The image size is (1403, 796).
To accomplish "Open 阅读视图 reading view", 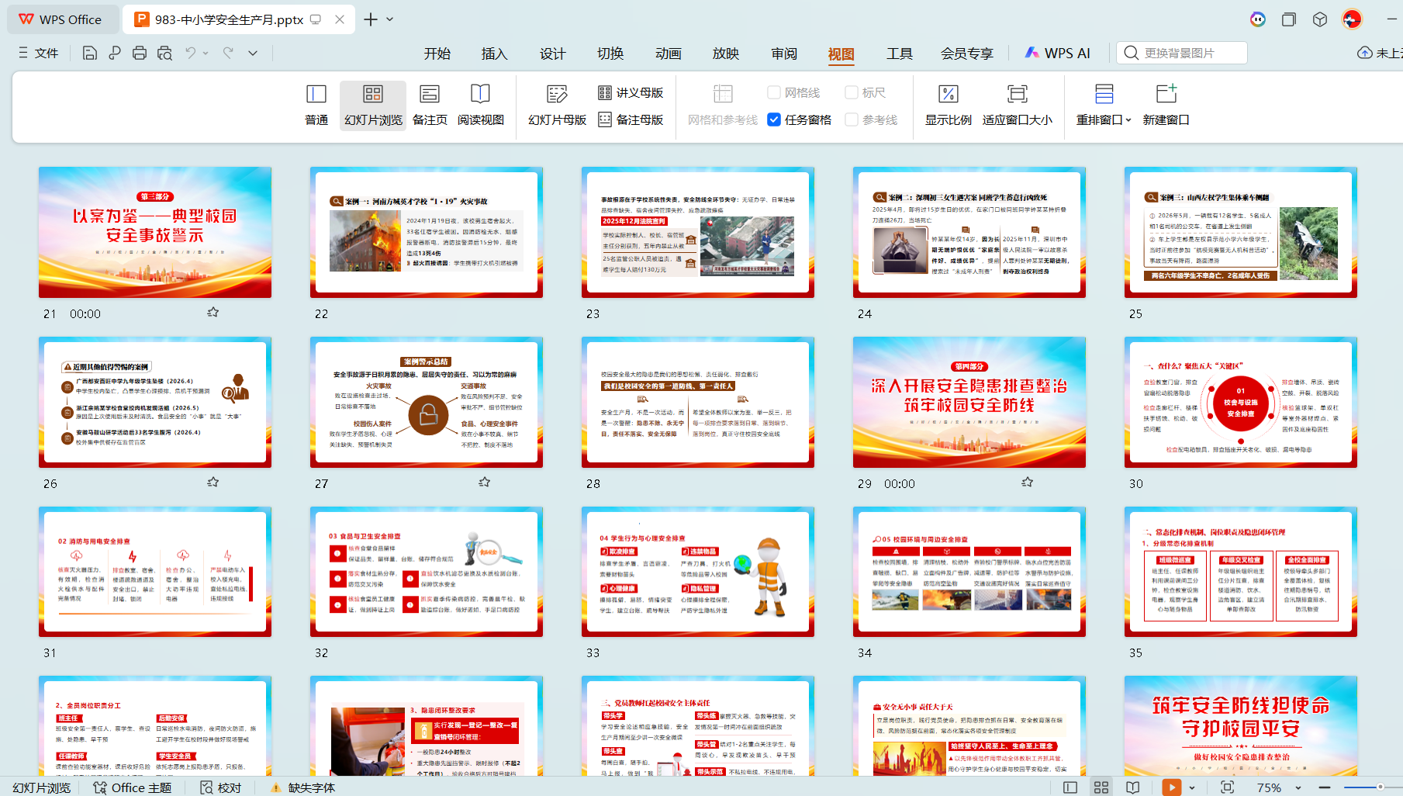I will tap(481, 105).
